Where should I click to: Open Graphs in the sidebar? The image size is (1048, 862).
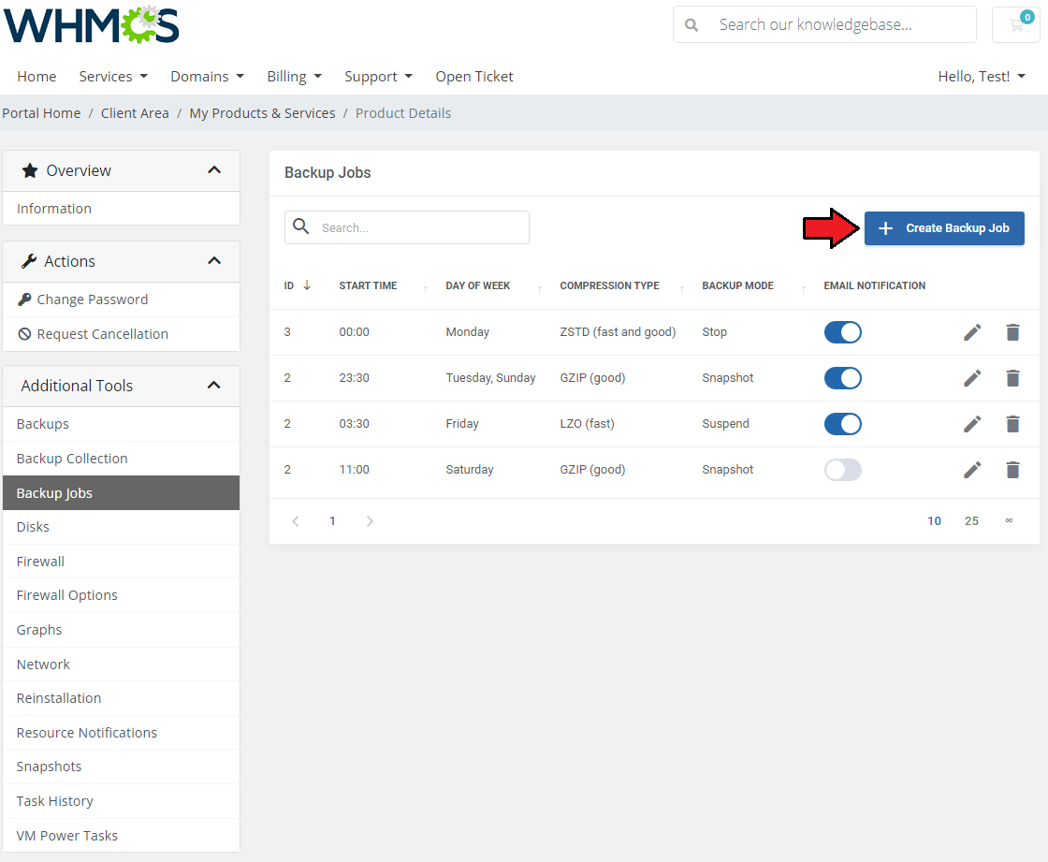click(121, 630)
